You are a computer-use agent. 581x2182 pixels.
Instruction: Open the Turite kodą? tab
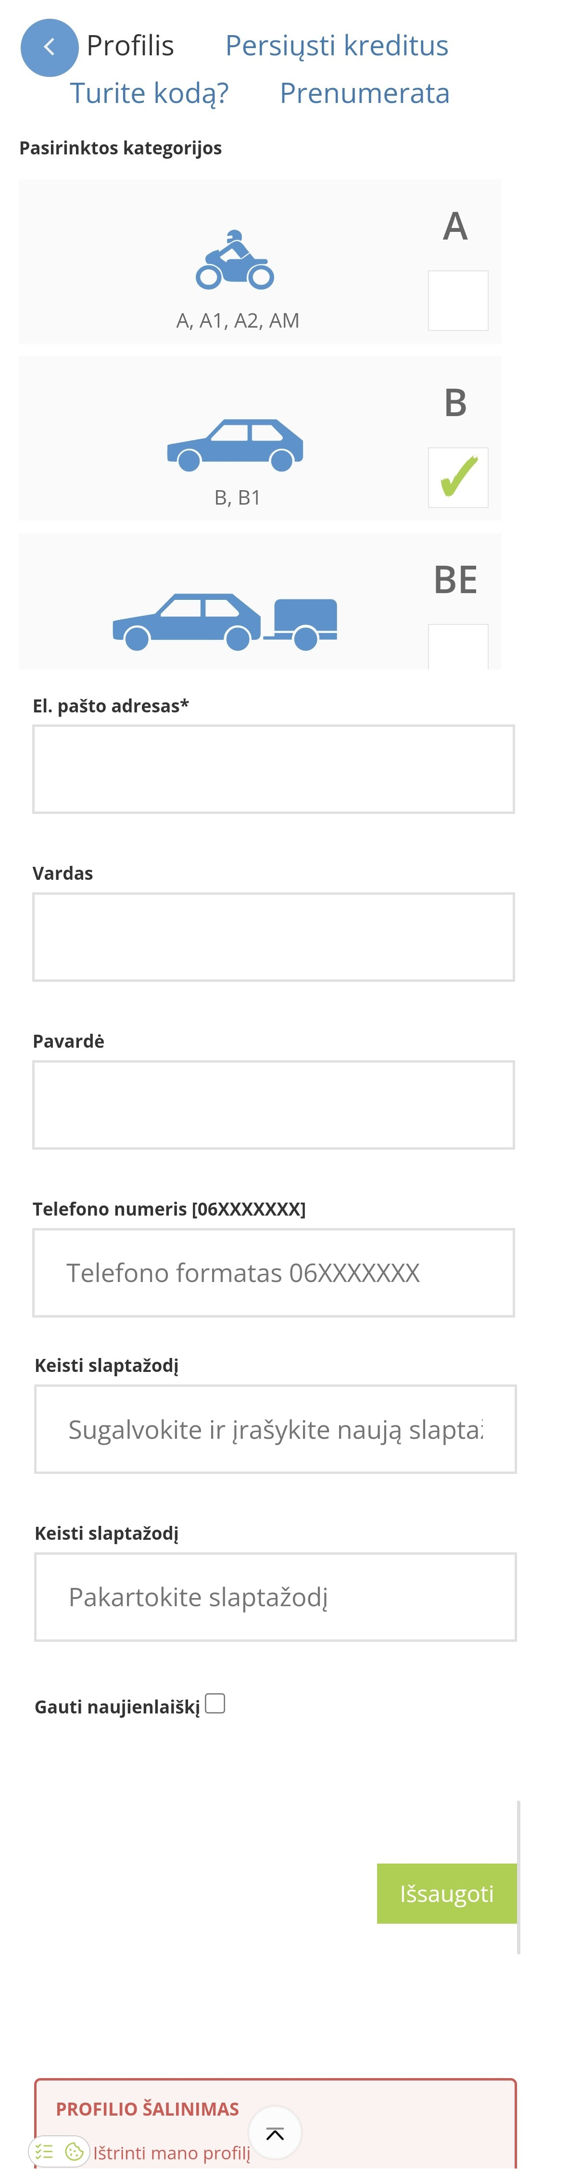(149, 93)
